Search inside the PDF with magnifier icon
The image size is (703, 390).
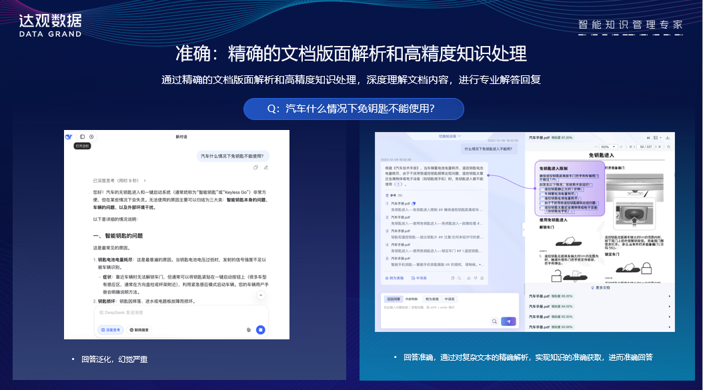pyautogui.click(x=668, y=146)
